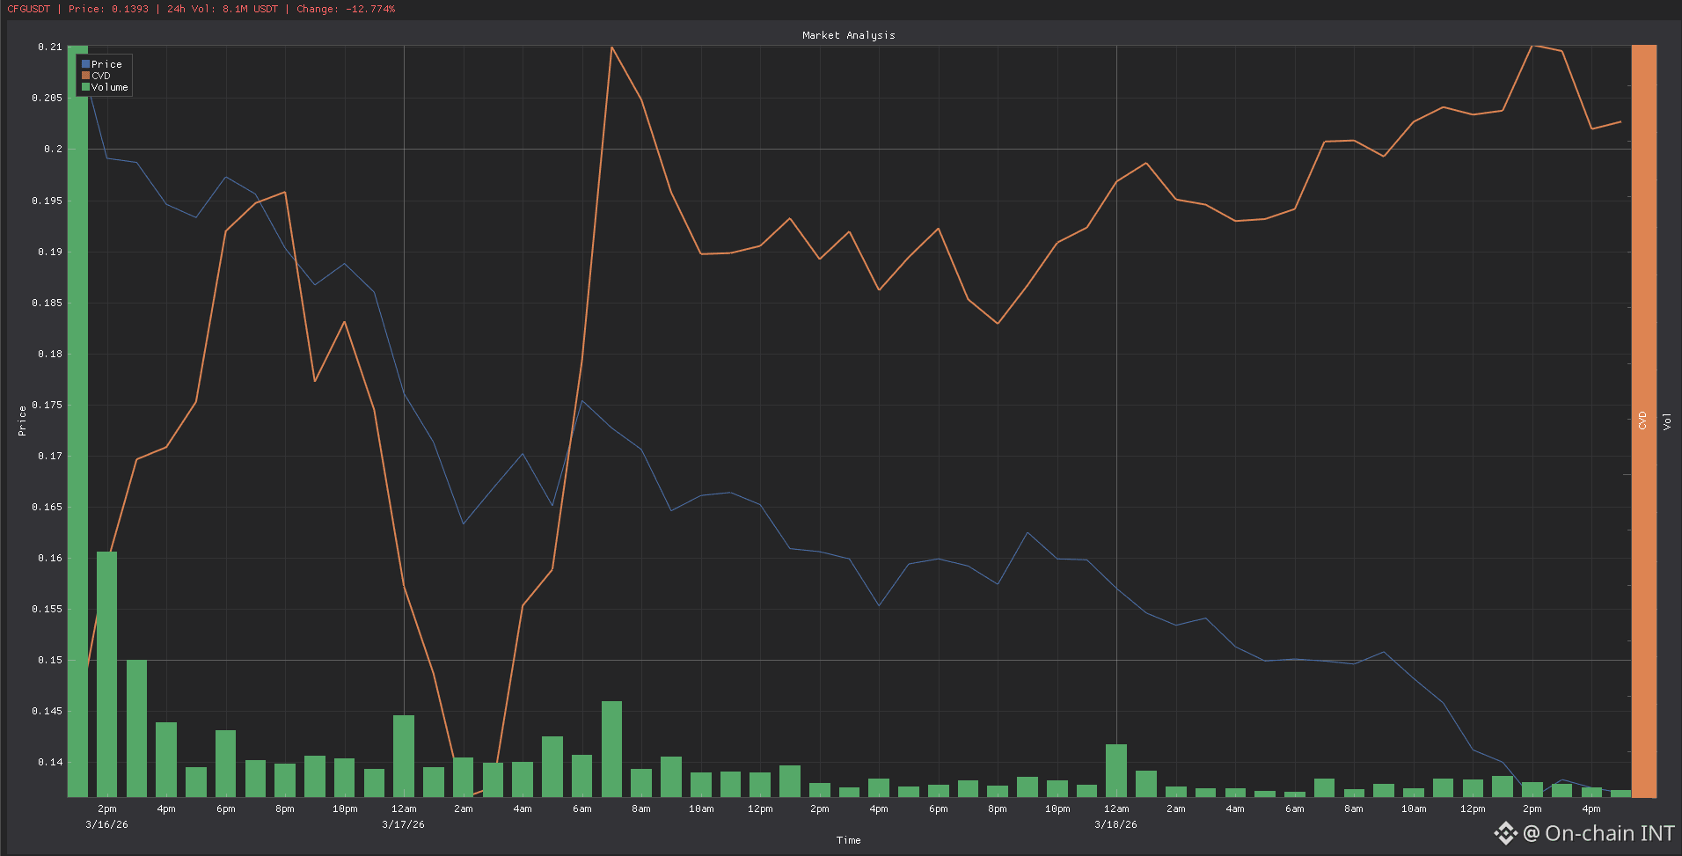This screenshot has height=856, width=1682.
Task: Click the 0.175 price axis label
Action: tap(48, 405)
